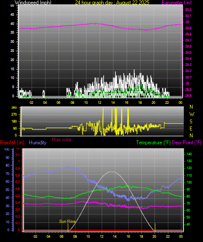Select barometer scale value "29.2"
The width and height of the screenshot is (203, 242).
pyautogui.click(x=188, y=71)
